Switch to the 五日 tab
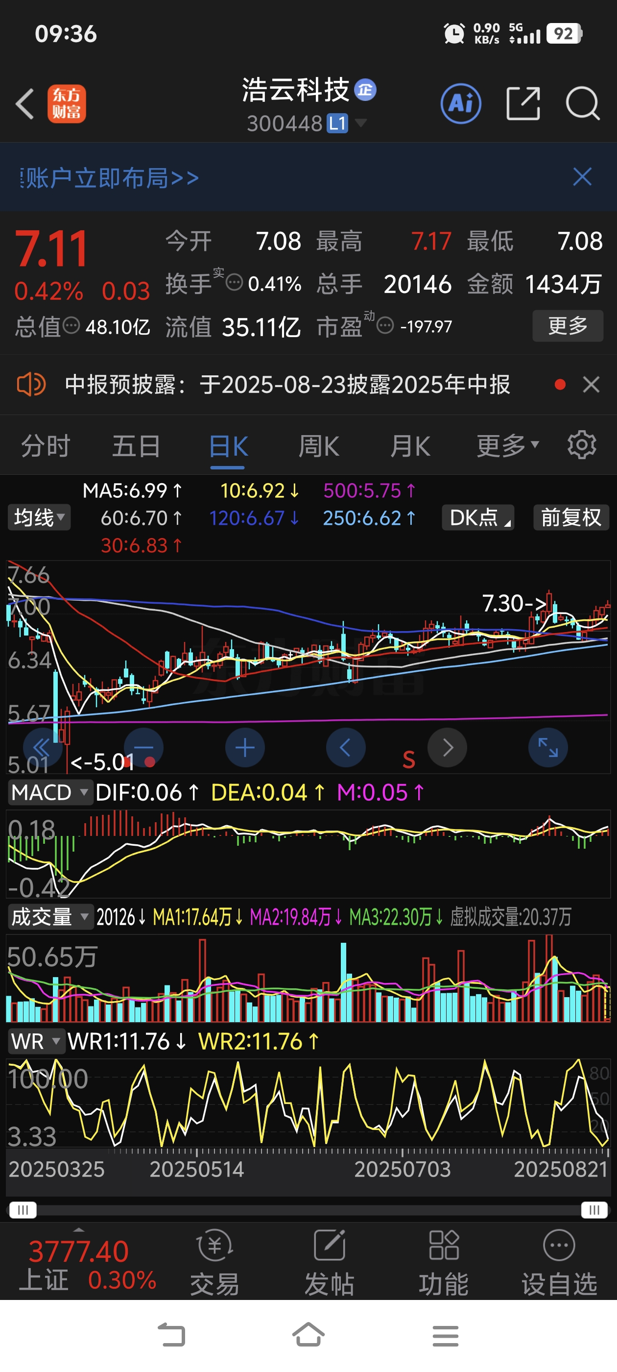Image resolution: width=617 pixels, height=1372 pixels. [136, 446]
